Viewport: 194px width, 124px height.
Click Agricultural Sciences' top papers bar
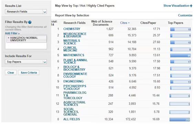tap(180, 104)
